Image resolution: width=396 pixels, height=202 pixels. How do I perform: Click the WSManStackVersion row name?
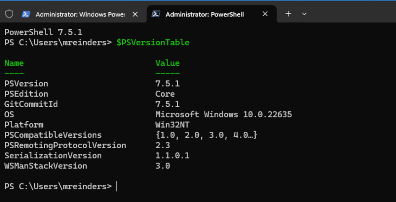(x=46, y=166)
